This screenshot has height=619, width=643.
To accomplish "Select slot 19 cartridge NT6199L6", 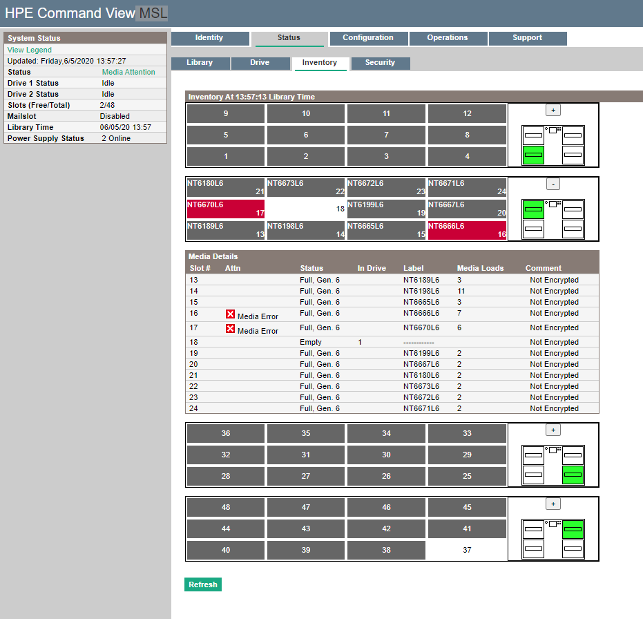I will point(386,209).
